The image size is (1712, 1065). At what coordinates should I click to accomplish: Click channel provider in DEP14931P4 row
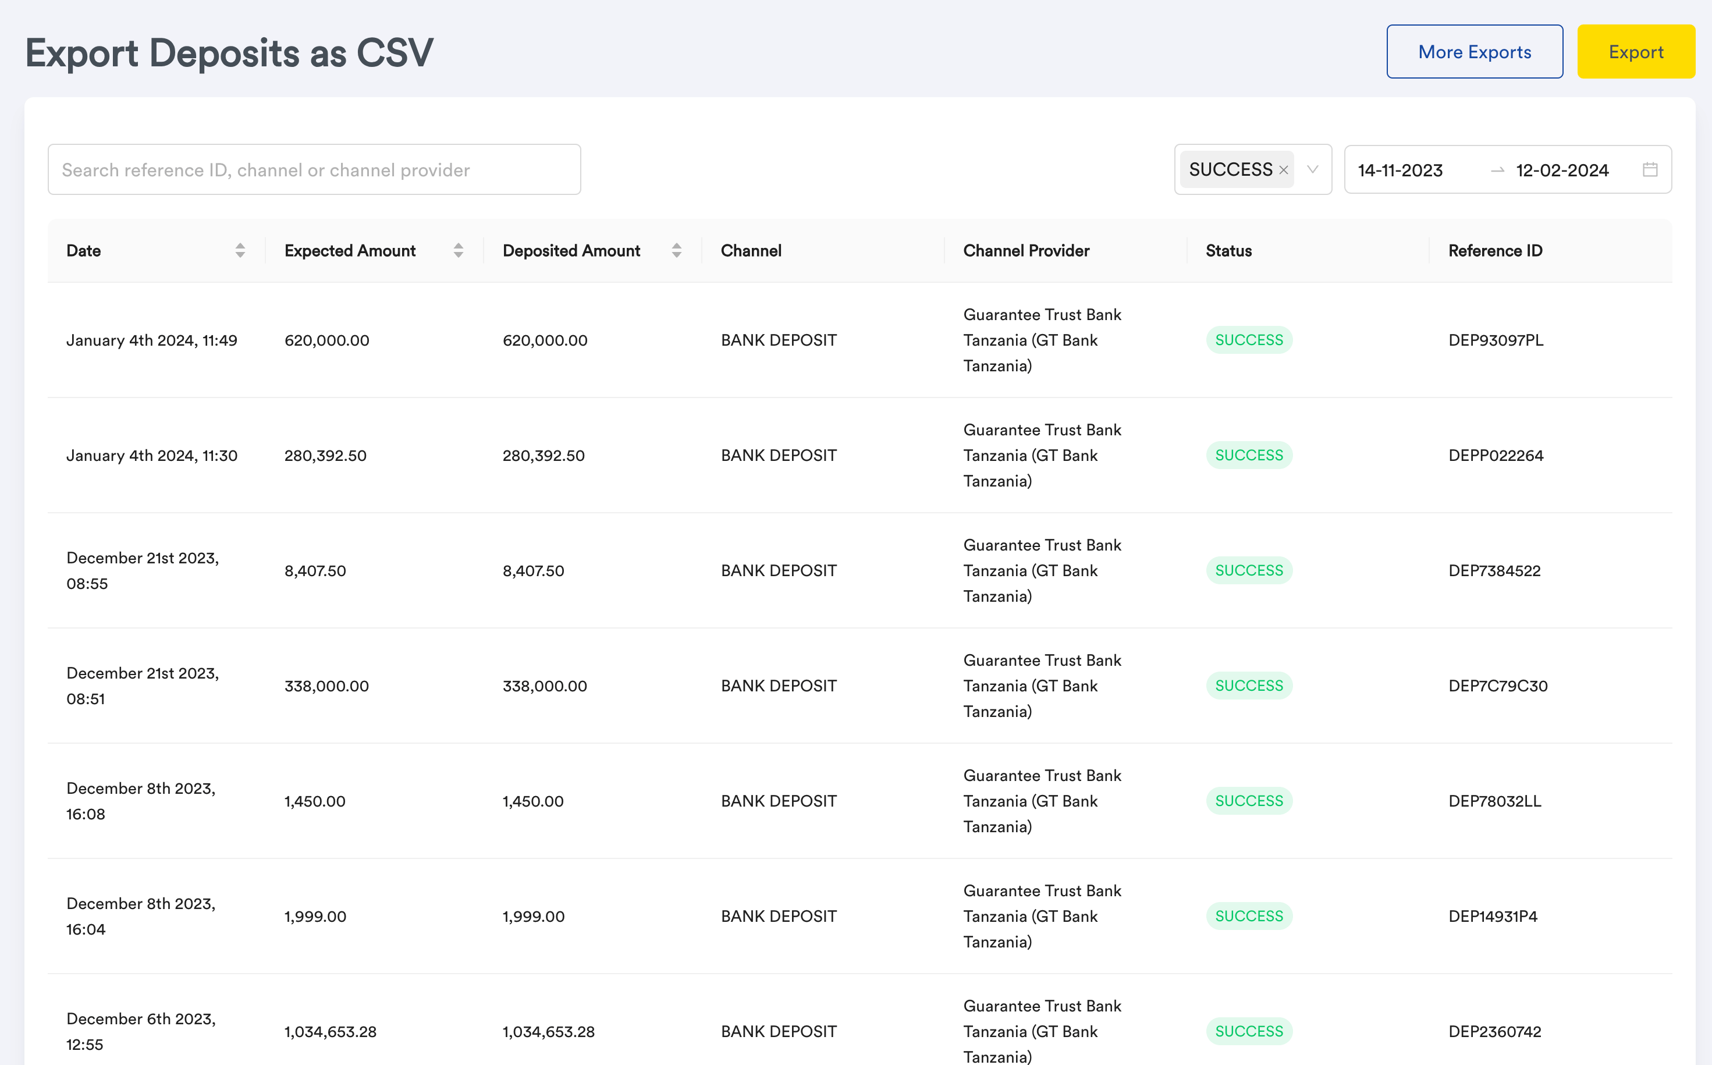1042,917
